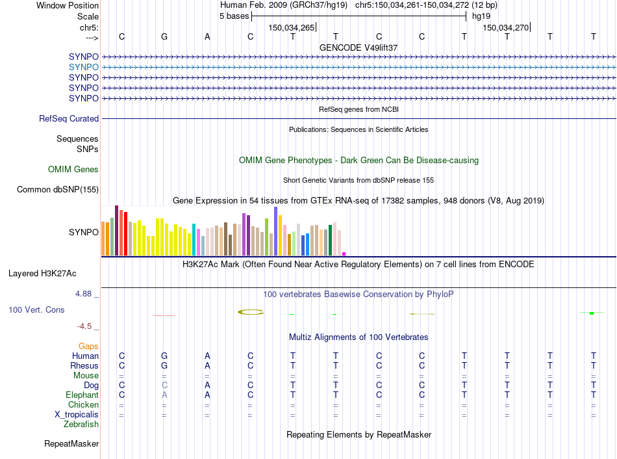Select the light blue SYNPO transcript label
Image resolution: width=617 pixels, height=459 pixels.
tap(83, 68)
